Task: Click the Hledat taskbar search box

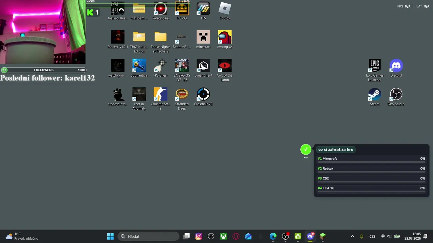Action: click(x=149, y=236)
